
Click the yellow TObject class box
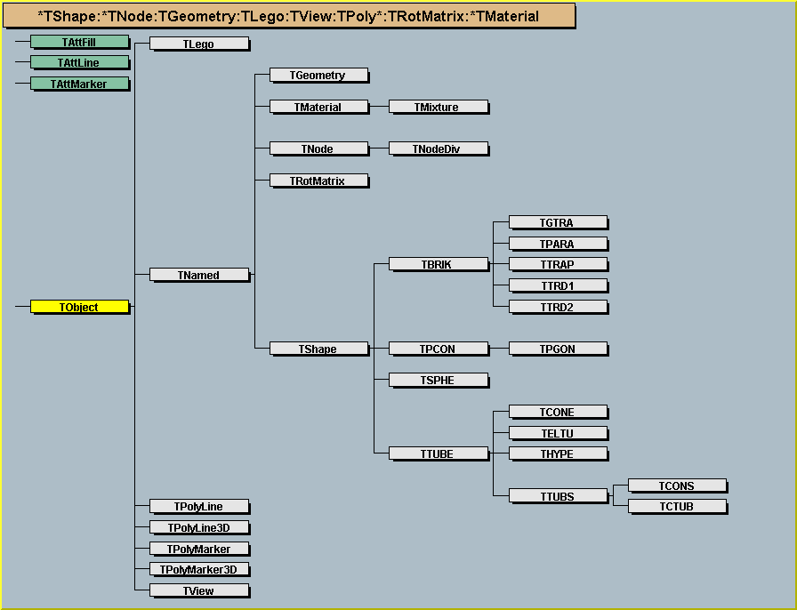pos(79,307)
